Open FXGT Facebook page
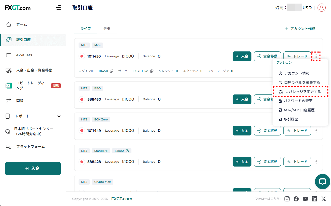The image size is (331, 206). (296, 199)
